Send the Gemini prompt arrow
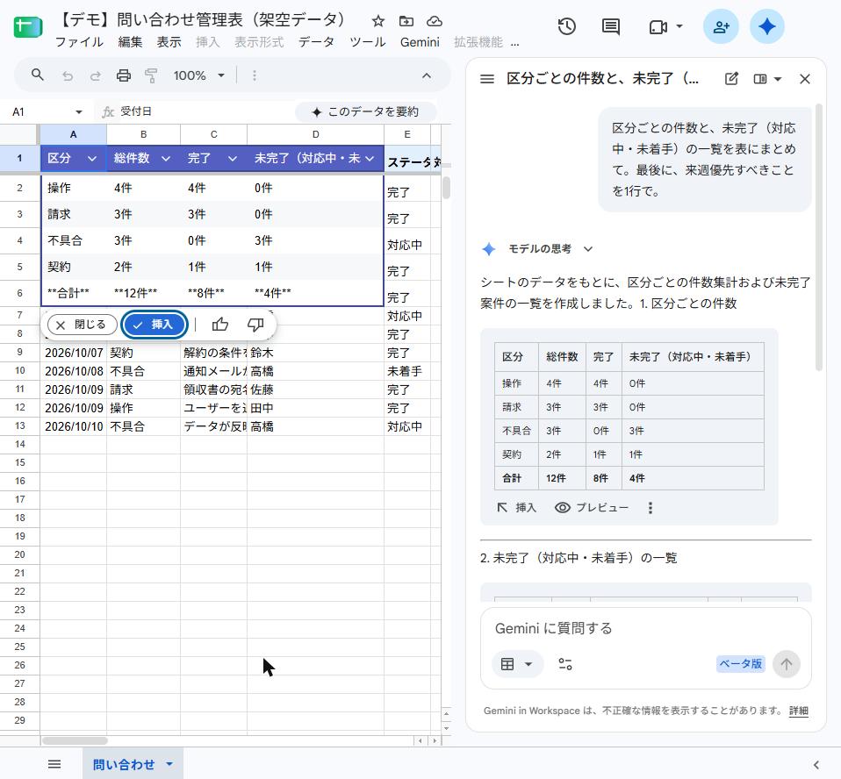 (787, 664)
